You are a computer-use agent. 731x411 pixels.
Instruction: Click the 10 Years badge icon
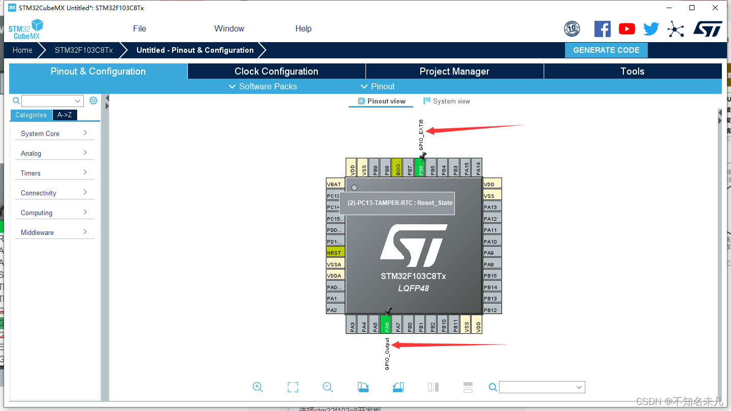(x=572, y=29)
